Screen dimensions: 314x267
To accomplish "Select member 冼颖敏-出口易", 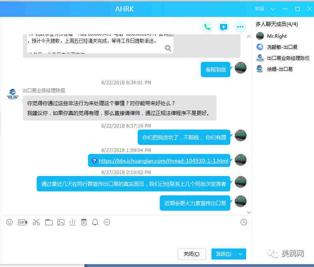I will 282,47.
